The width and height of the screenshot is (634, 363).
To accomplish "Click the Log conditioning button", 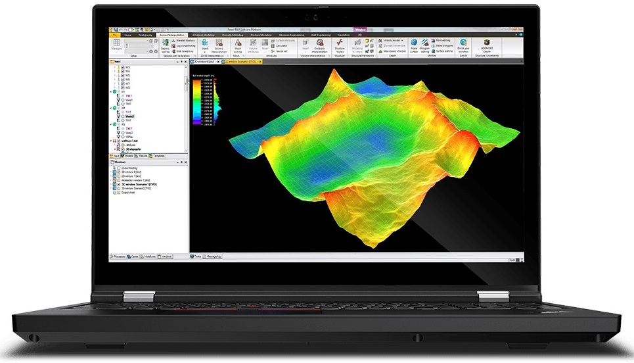I will click(x=185, y=46).
